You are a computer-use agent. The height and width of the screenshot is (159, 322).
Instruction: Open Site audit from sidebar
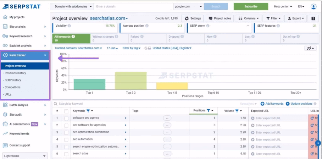(15, 115)
